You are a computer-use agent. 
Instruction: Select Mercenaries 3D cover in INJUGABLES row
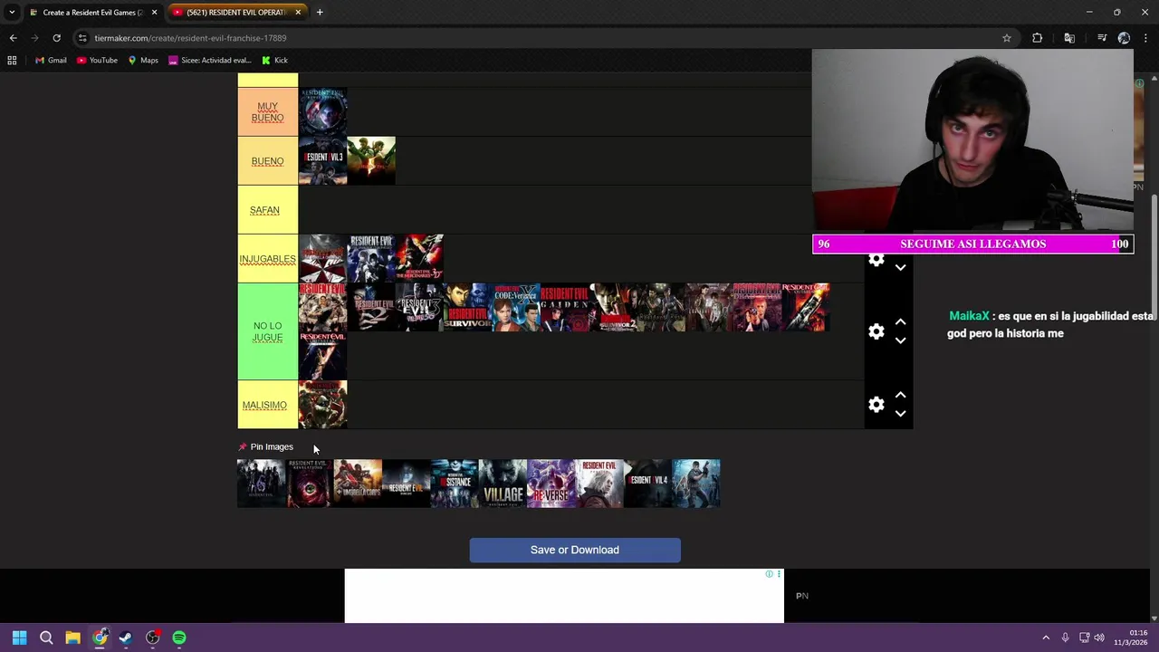(419, 259)
